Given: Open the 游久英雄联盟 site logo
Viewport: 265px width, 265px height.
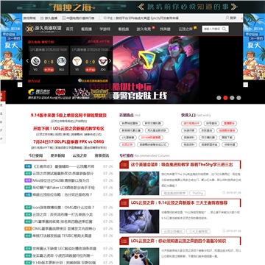Looking at the screenshot, I should 43,29.
